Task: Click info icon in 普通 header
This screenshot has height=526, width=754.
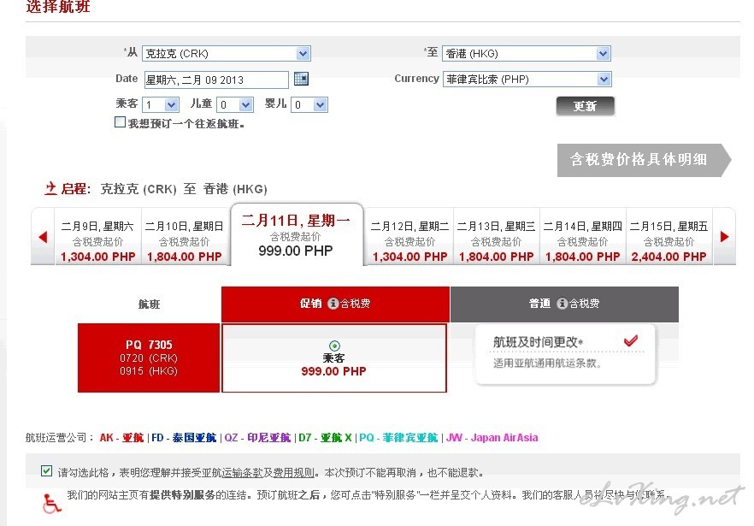Action: coord(563,303)
